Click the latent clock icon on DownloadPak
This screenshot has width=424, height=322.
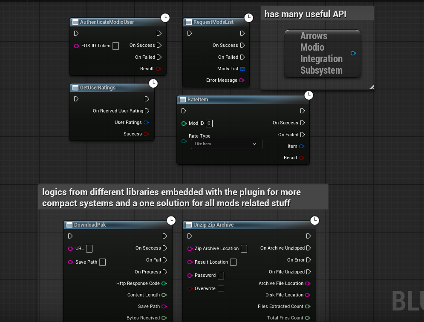pos(171,220)
